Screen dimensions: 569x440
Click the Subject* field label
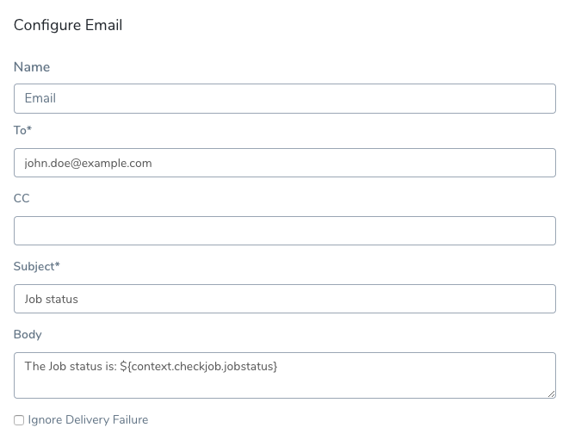pyautogui.click(x=37, y=266)
